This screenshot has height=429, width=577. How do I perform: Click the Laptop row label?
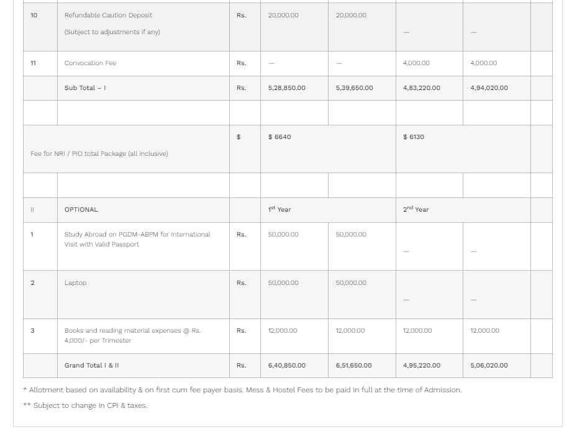[75, 283]
